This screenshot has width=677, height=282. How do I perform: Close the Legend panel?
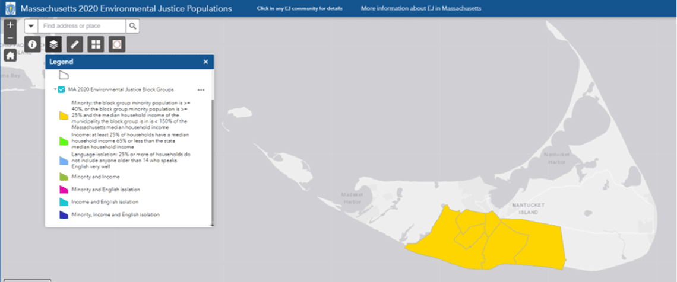[x=205, y=62]
